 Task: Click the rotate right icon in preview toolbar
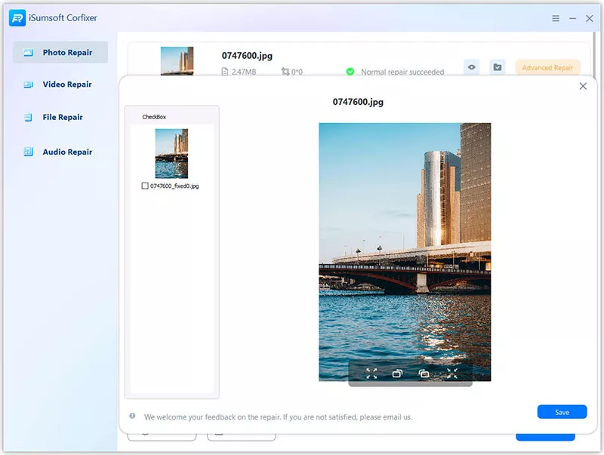[424, 374]
